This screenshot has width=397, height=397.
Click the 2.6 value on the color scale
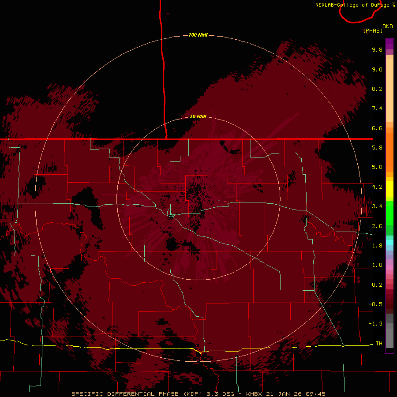point(377,226)
